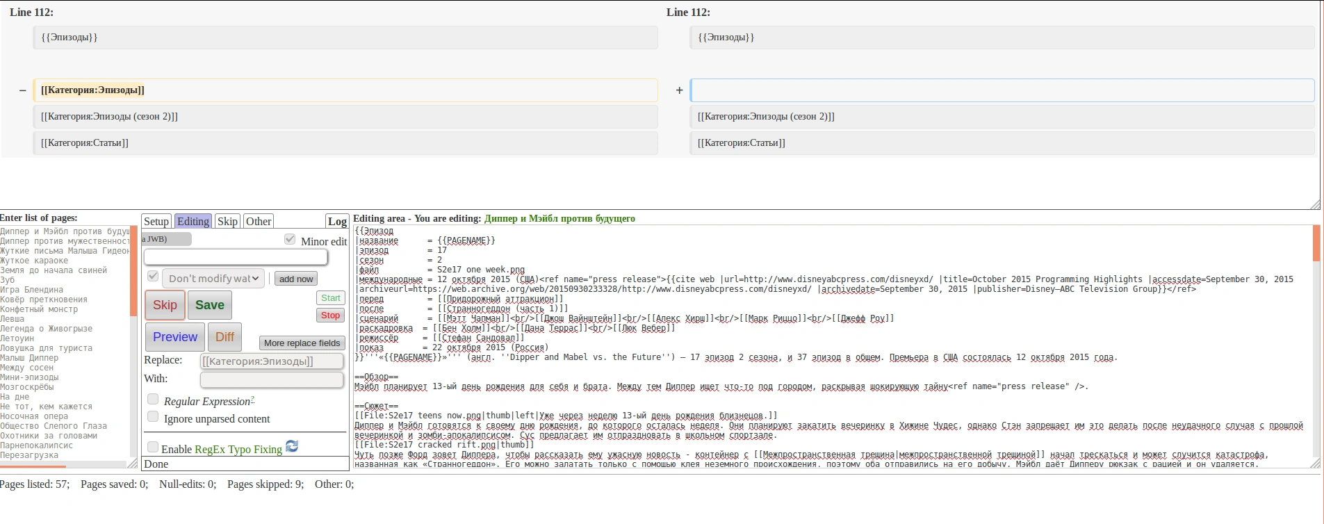This screenshot has height=524, width=1324.
Task: Select the Editing tab
Action: 193,221
